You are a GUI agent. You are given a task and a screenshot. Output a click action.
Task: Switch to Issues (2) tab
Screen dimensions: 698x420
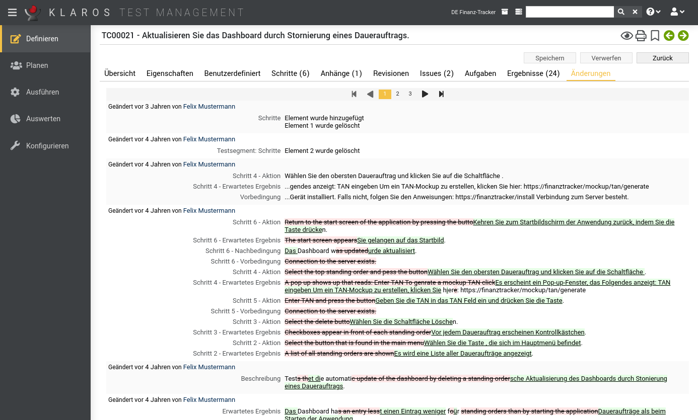(437, 73)
